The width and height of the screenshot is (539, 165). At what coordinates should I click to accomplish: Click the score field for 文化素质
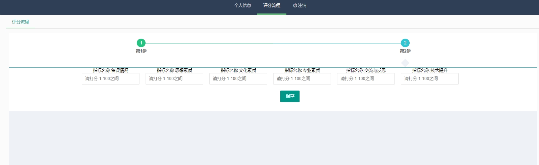click(238, 79)
